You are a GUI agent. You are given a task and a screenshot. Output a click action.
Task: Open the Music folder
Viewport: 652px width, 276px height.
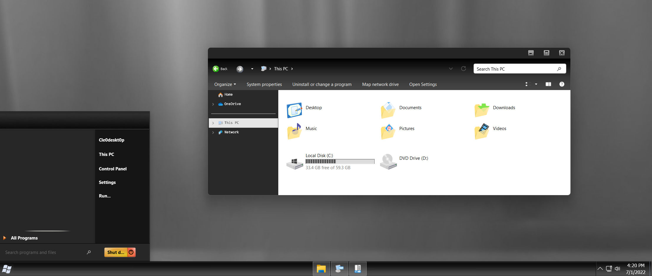point(311,129)
